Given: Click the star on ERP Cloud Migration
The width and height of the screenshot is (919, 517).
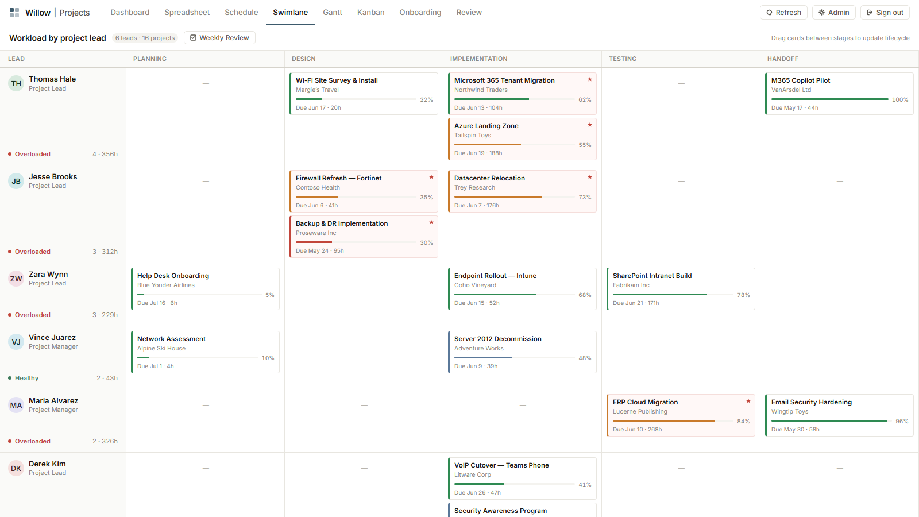Looking at the screenshot, I should click(x=748, y=401).
